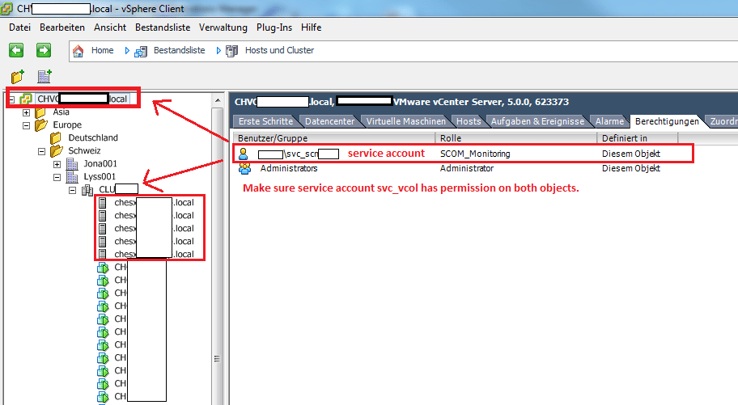
Task: Click SCOM_Monitoring role cell
Action: click(x=475, y=154)
